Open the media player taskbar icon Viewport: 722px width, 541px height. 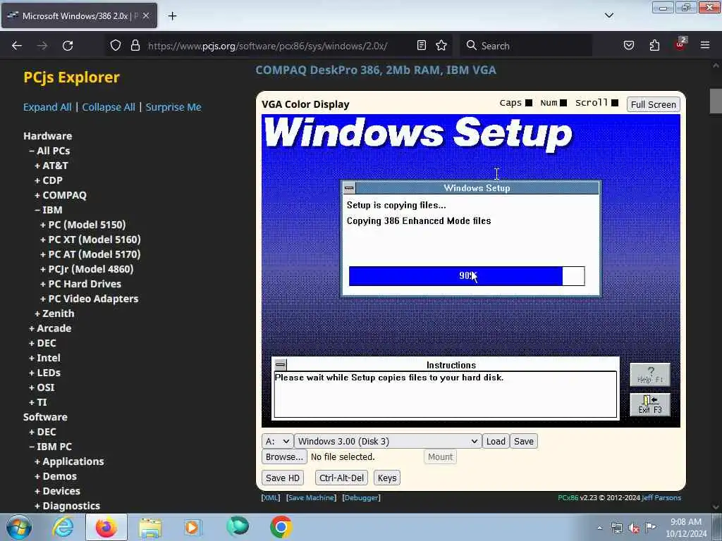[x=192, y=527]
